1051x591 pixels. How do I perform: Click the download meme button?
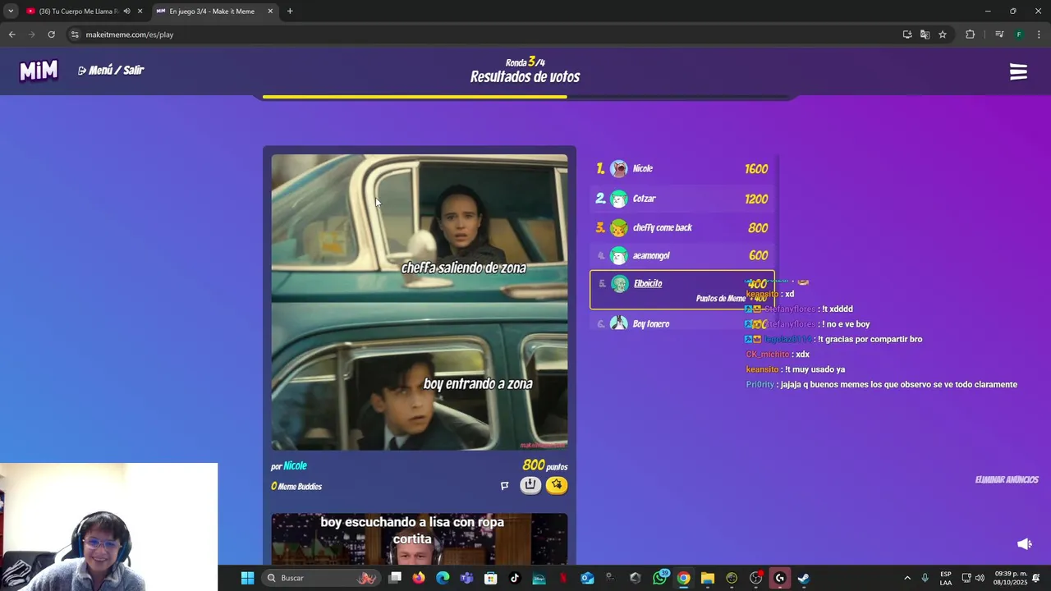click(x=530, y=485)
